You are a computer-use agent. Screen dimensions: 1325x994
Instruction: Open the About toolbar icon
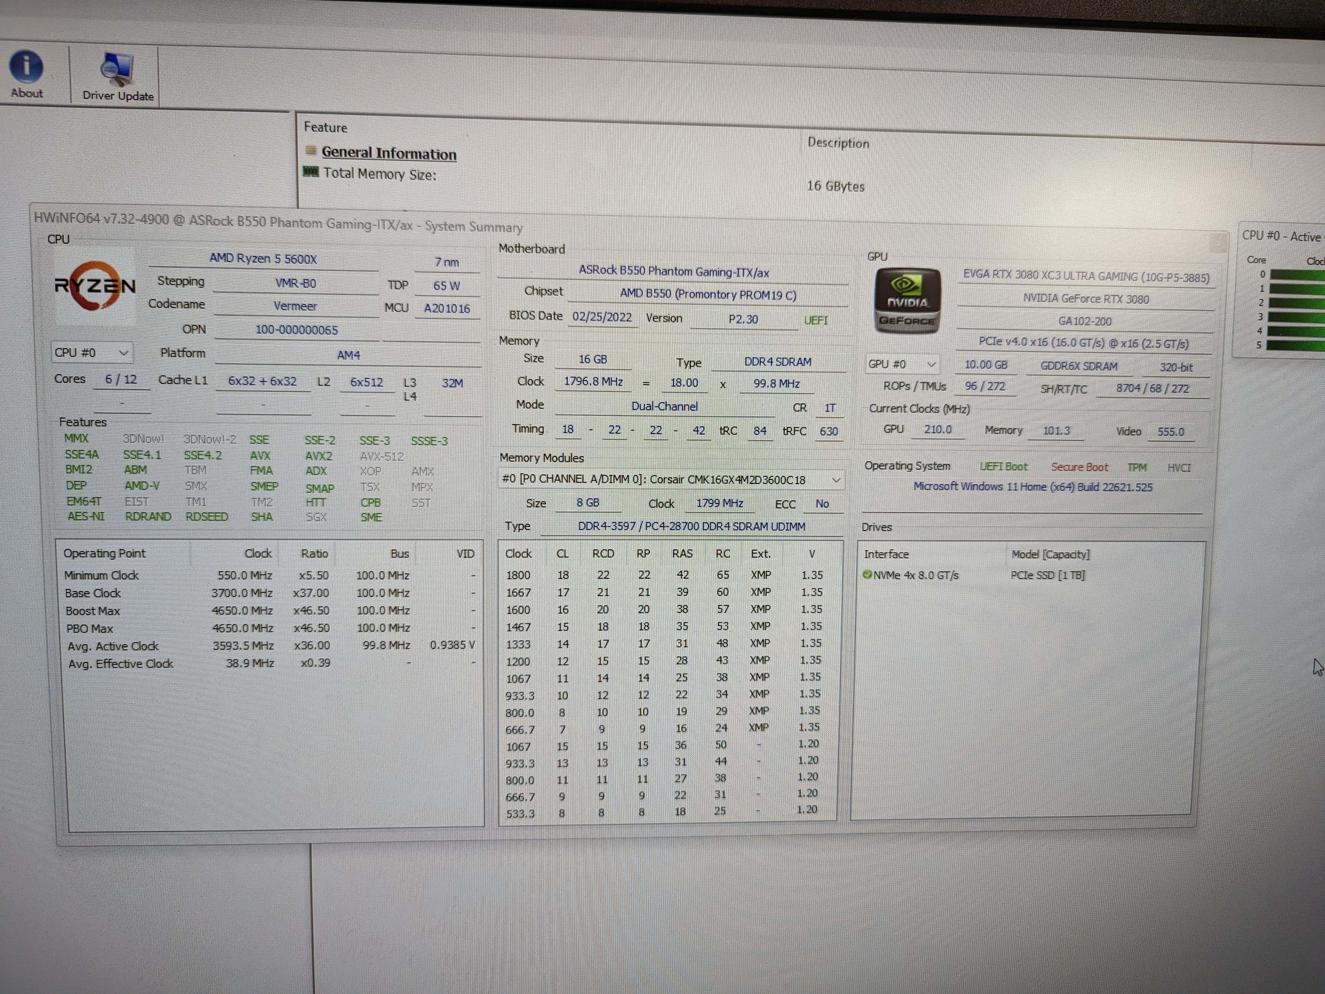[x=27, y=74]
